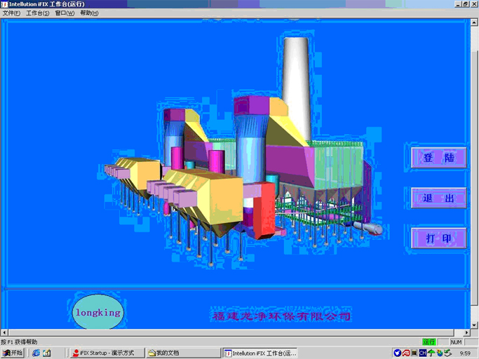This screenshot has width=479, height=359.
Task: Open 我的文档 (My Documents) taskbar window
Action: click(x=181, y=353)
